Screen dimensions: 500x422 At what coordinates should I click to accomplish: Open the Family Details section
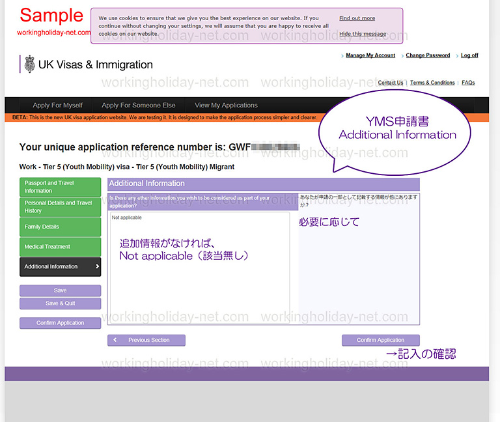tap(61, 227)
